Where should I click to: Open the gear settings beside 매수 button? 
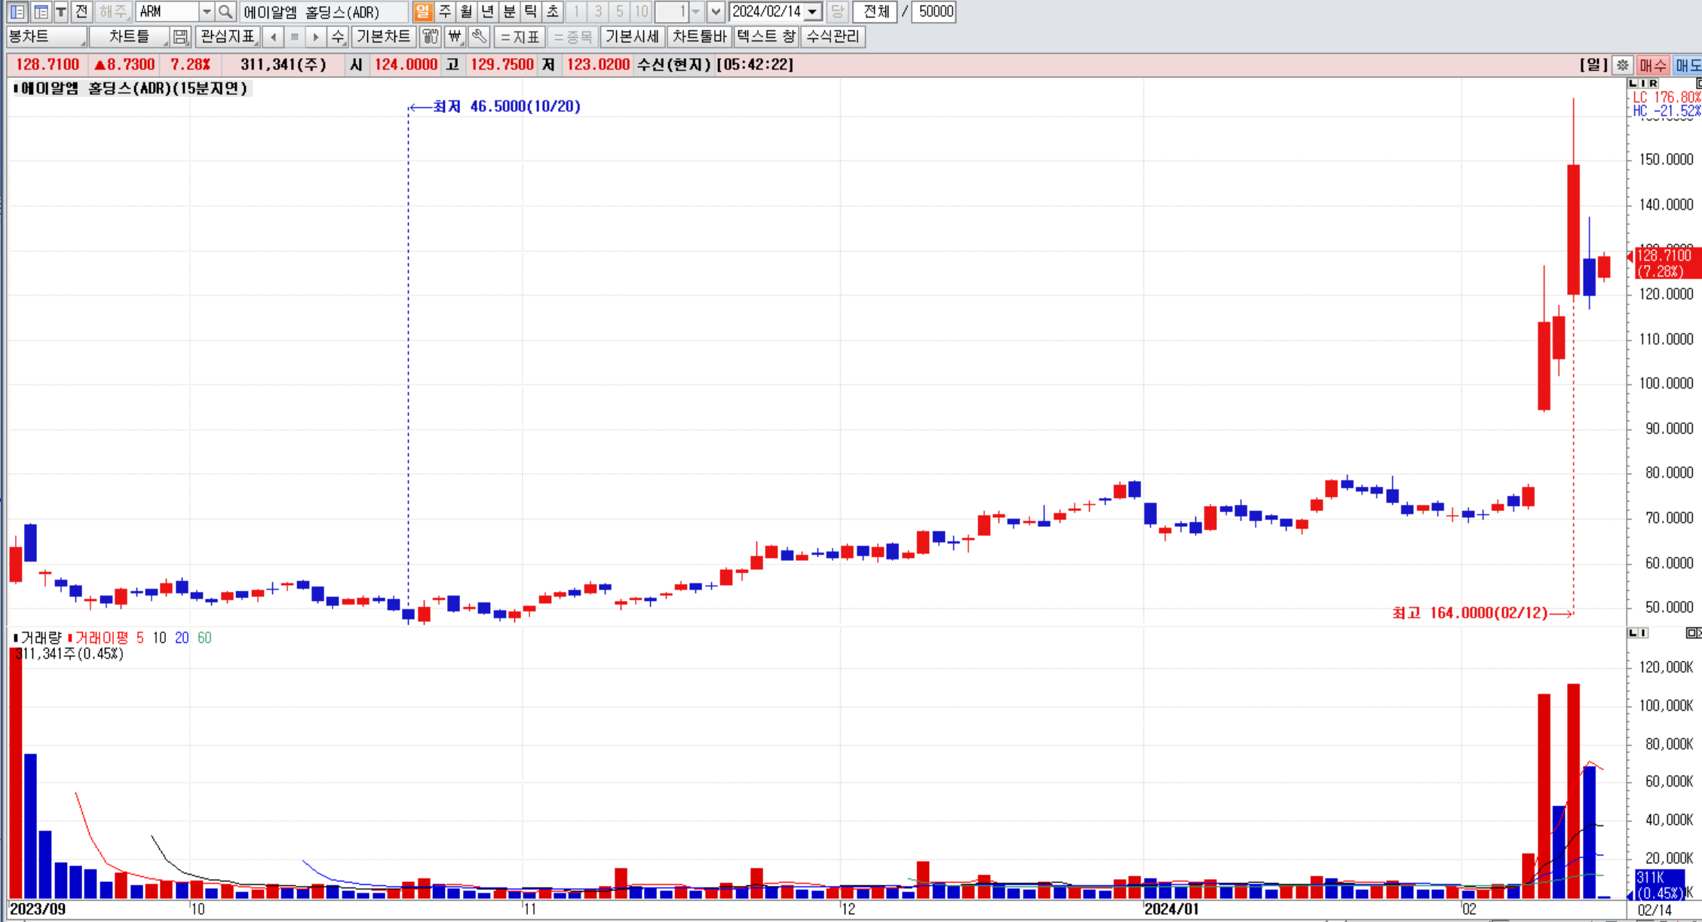pos(1623,65)
